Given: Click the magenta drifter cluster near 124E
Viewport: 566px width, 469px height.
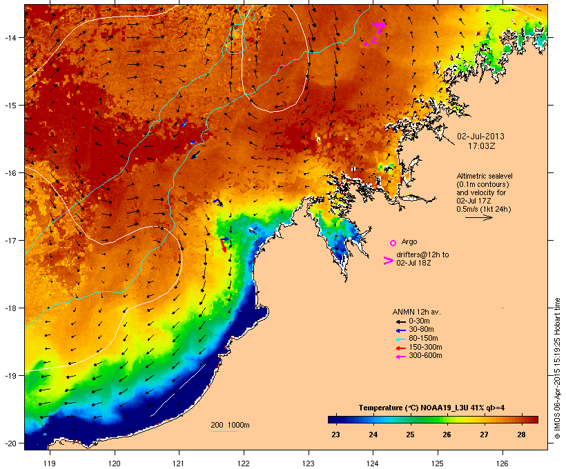Looking at the screenshot, I should coord(375,33).
